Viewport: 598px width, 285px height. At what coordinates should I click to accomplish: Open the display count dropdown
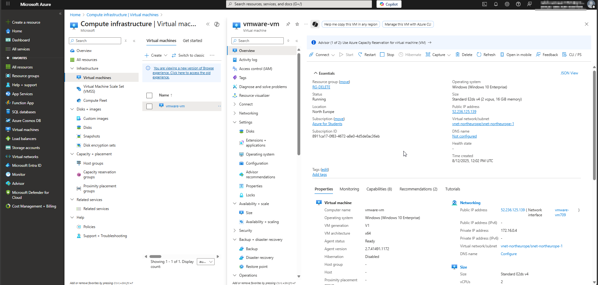(206, 262)
